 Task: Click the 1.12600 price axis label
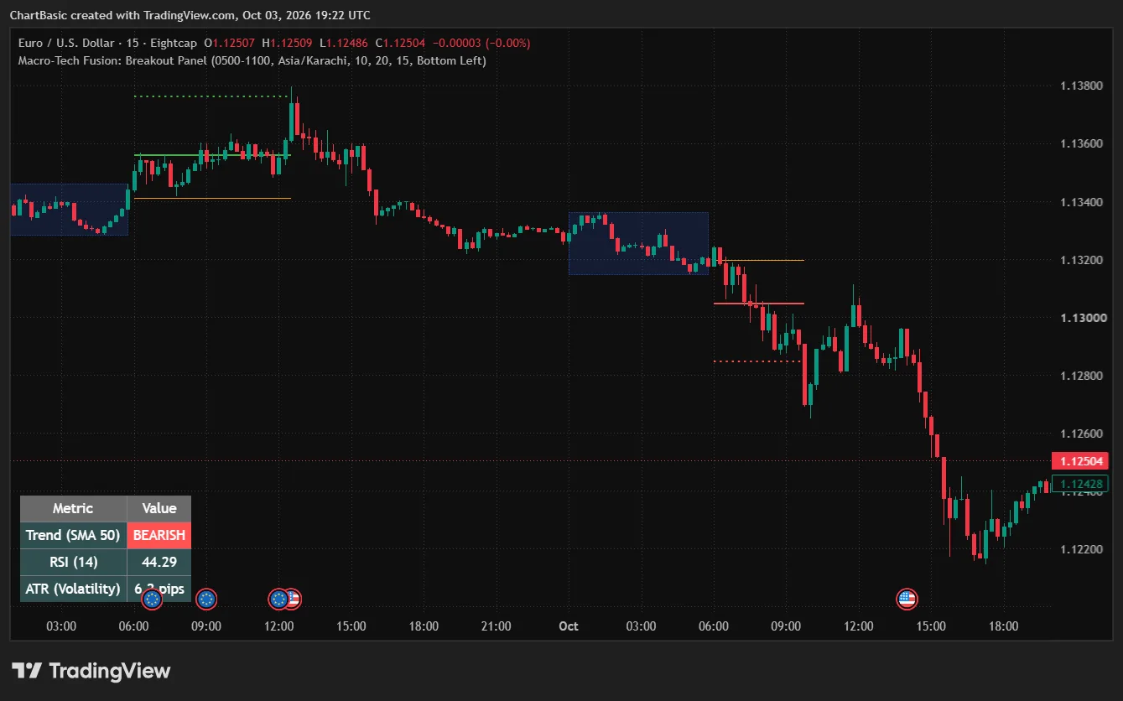(x=1080, y=434)
